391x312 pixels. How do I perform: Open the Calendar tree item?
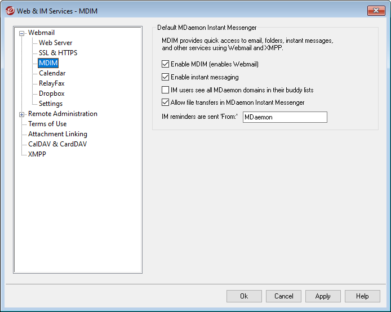click(52, 73)
